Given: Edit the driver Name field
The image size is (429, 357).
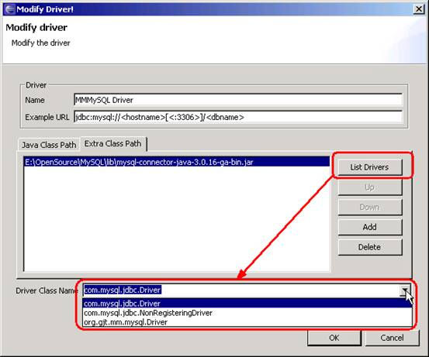Looking at the screenshot, I should coord(238,100).
